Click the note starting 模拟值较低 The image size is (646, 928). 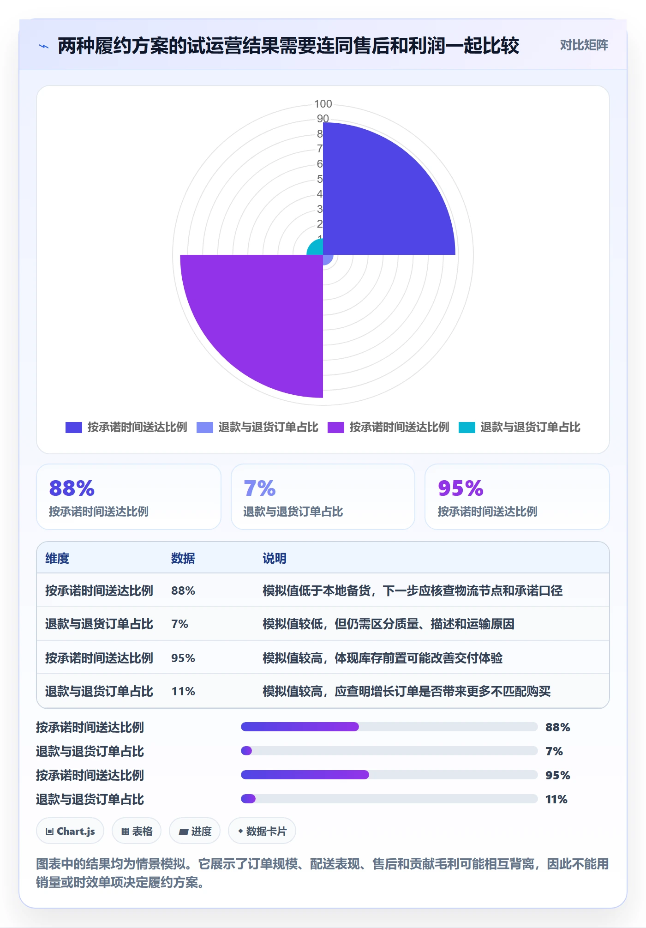[389, 624]
